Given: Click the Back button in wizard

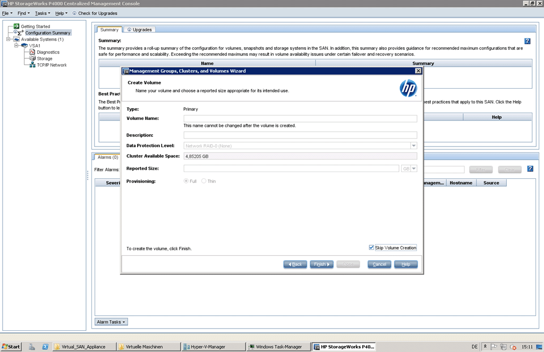Looking at the screenshot, I should [295, 264].
